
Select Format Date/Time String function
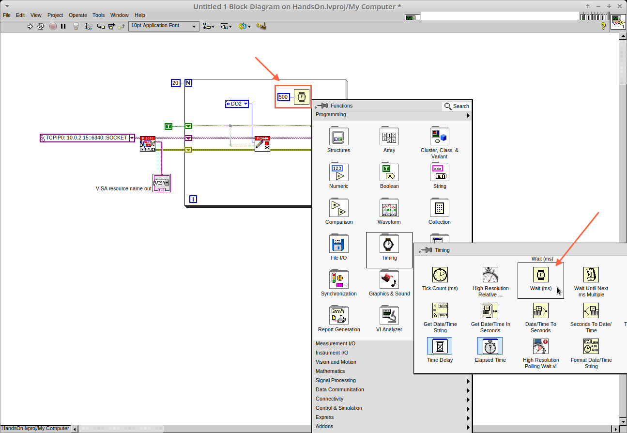tap(591, 354)
